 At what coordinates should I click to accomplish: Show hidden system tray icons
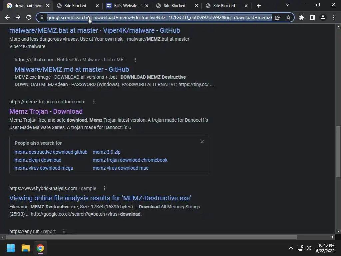(291, 248)
